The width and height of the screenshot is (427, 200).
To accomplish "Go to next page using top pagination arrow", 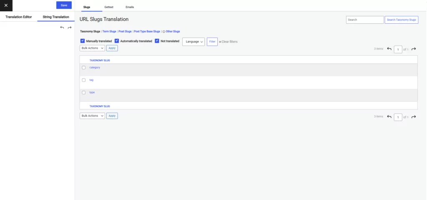I will 414,49.
